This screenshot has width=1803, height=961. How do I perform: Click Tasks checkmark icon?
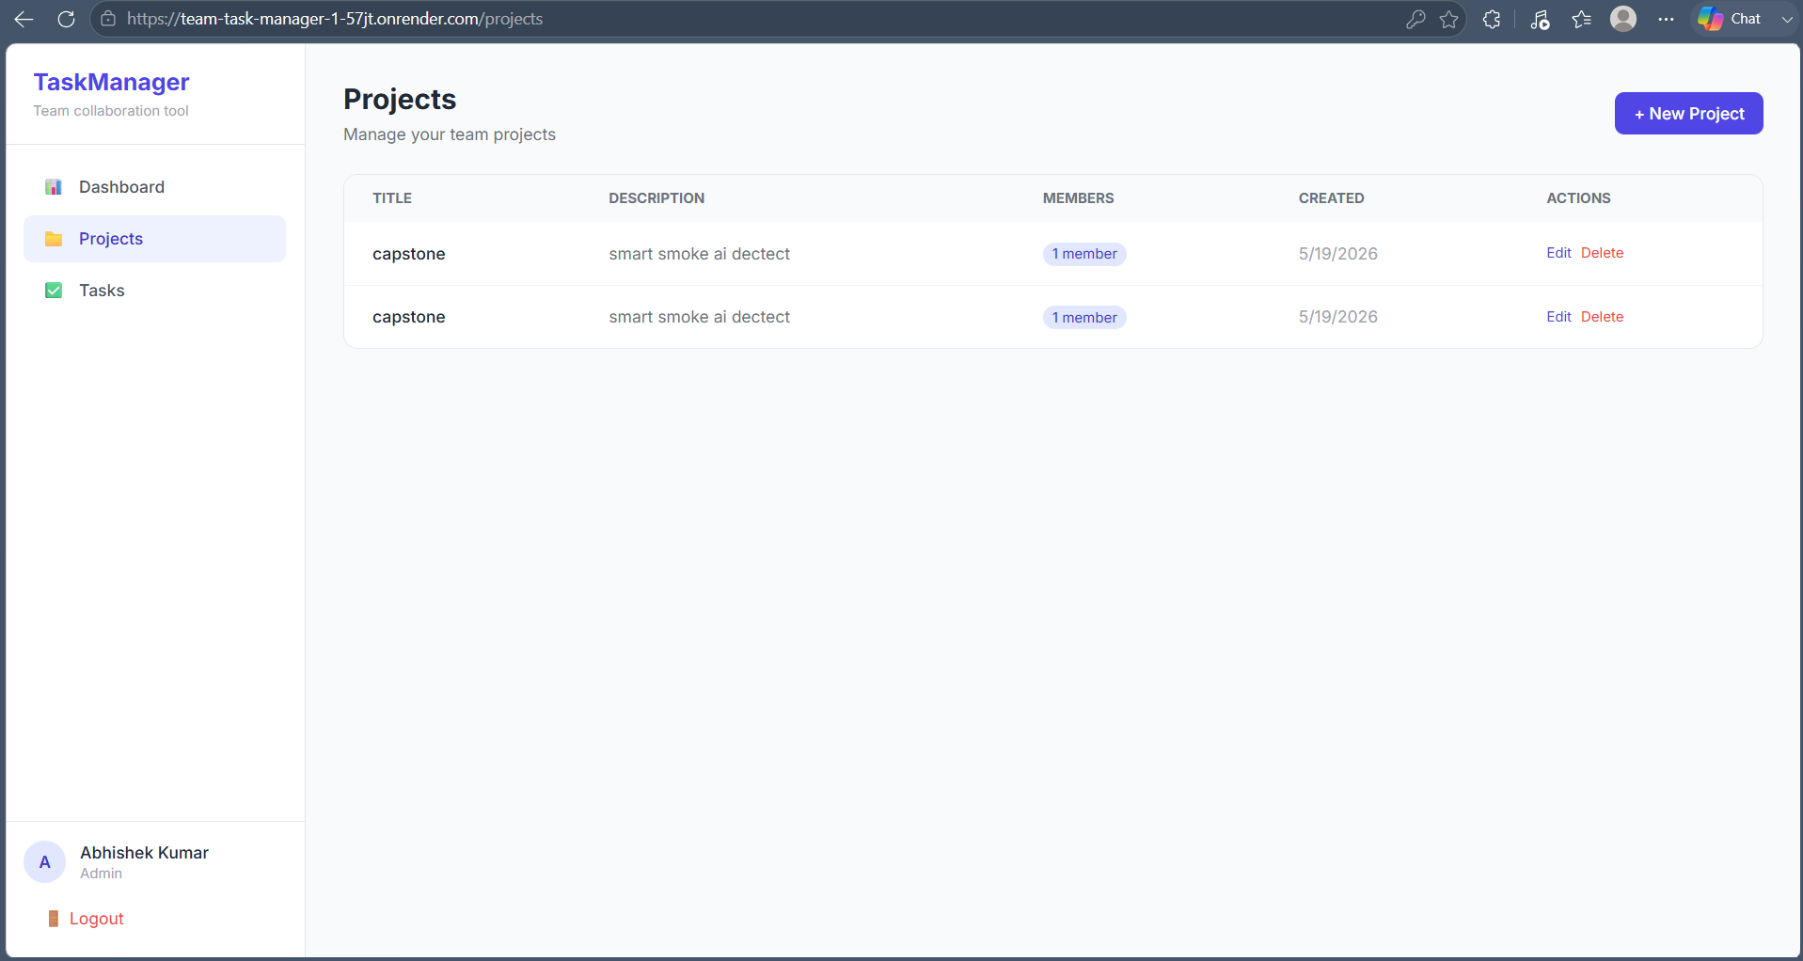point(54,291)
